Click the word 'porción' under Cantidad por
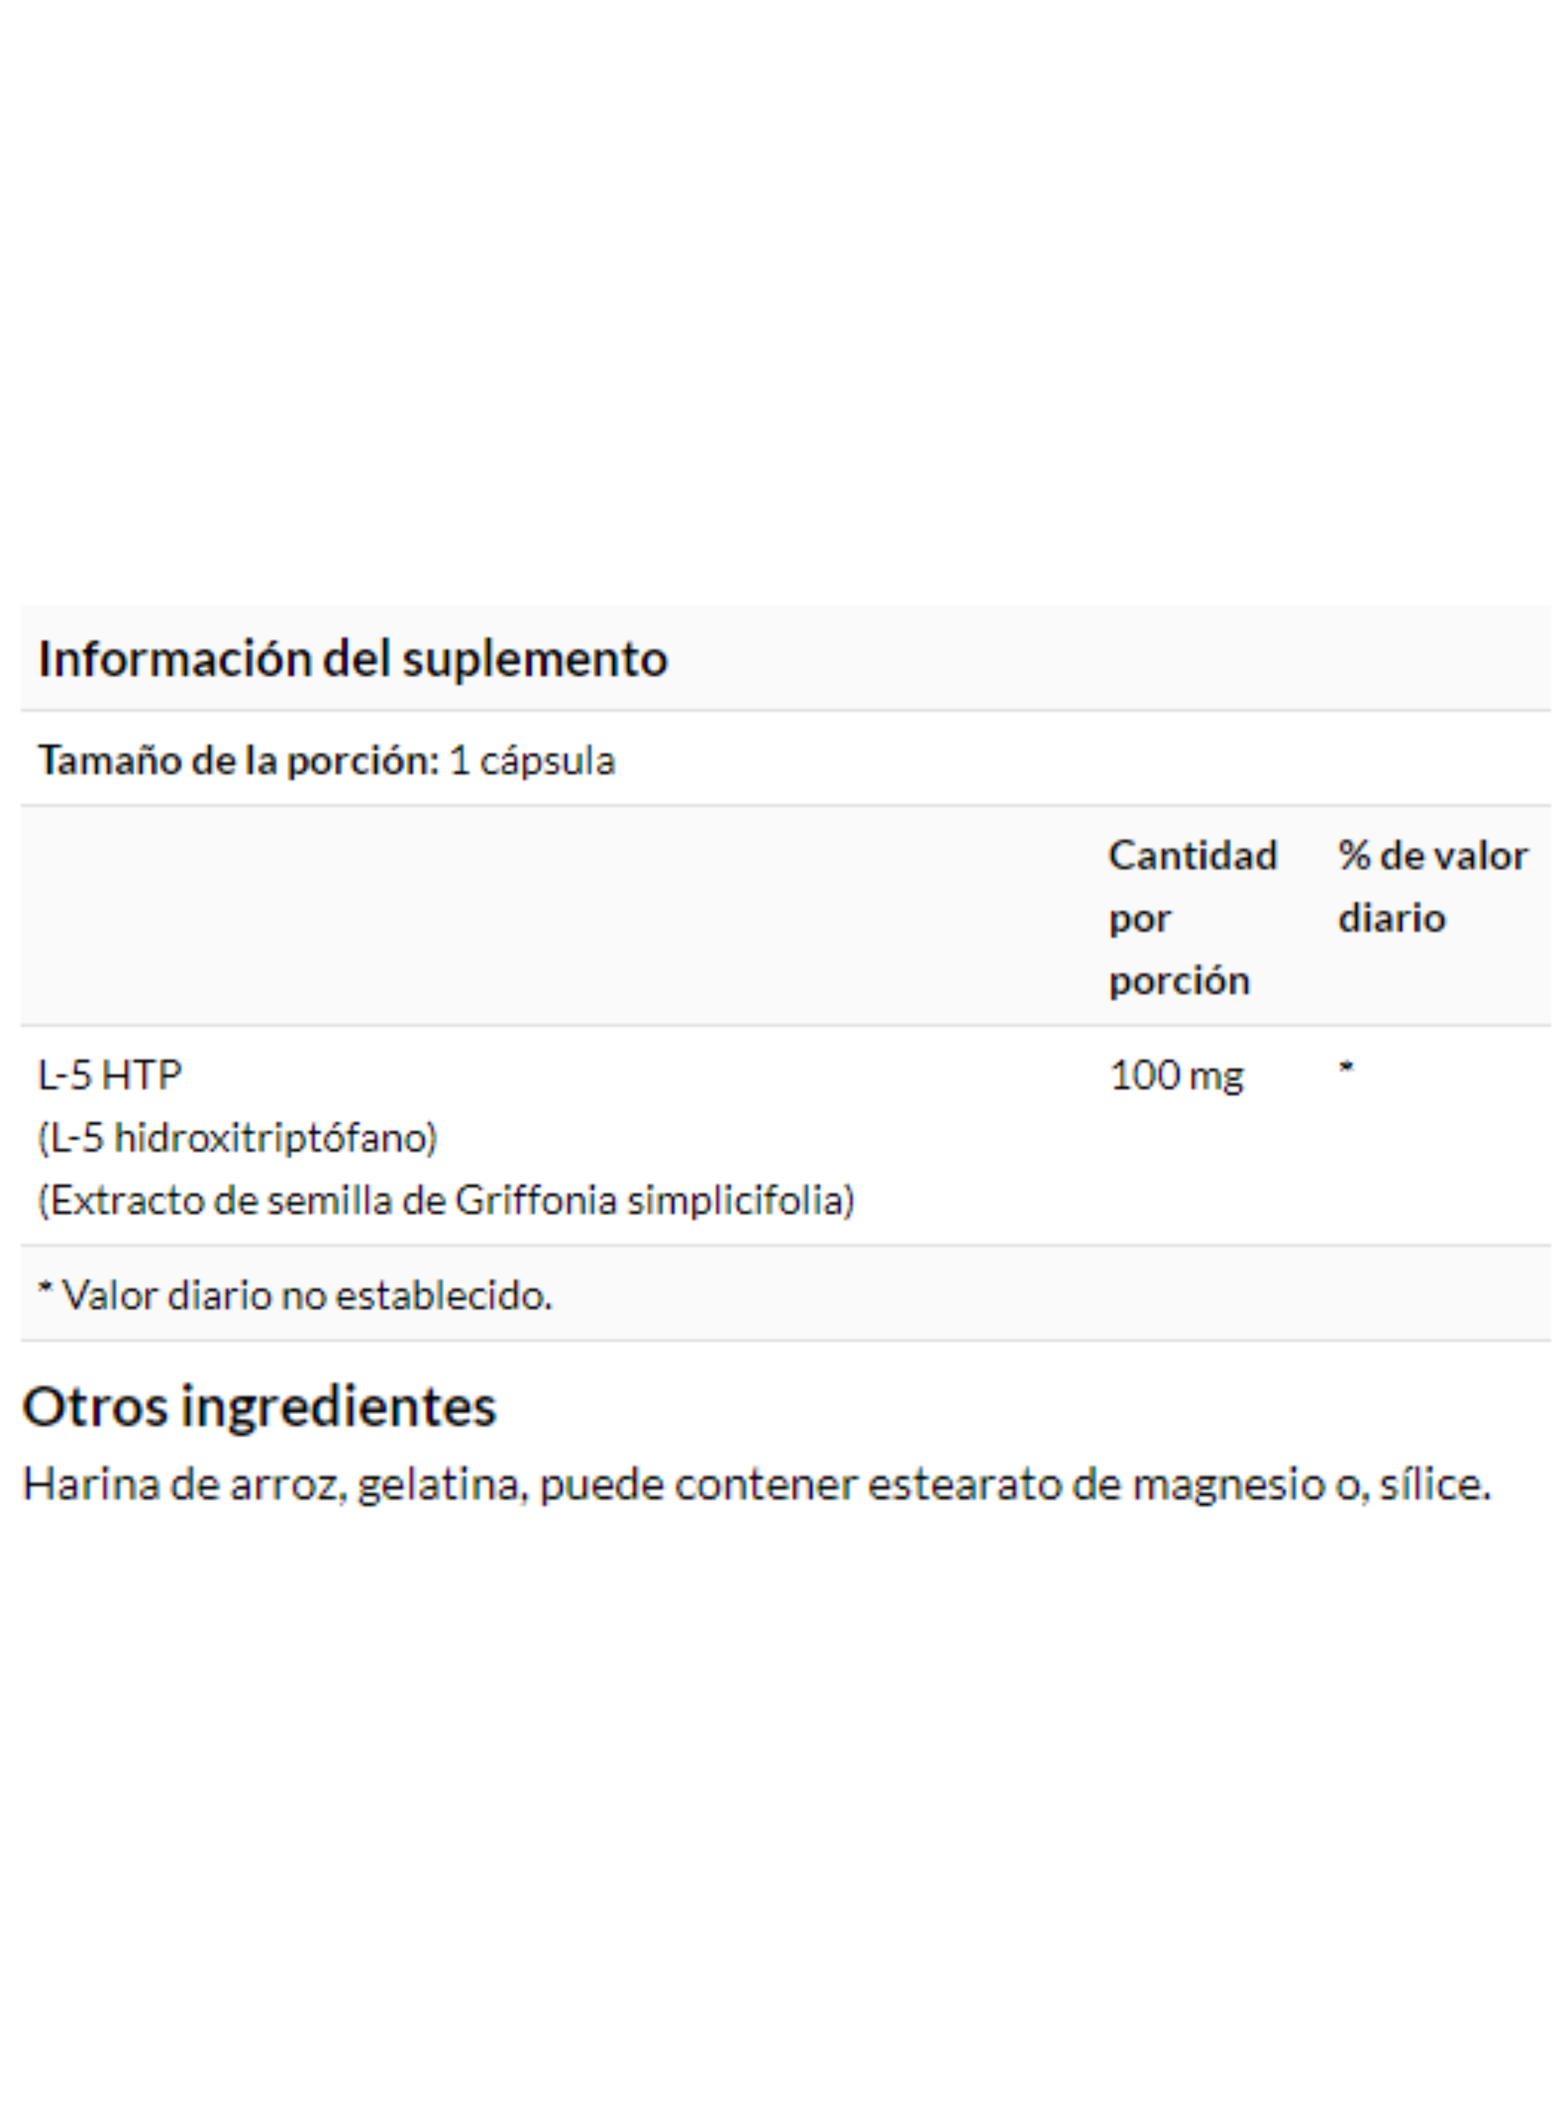 1179,981
